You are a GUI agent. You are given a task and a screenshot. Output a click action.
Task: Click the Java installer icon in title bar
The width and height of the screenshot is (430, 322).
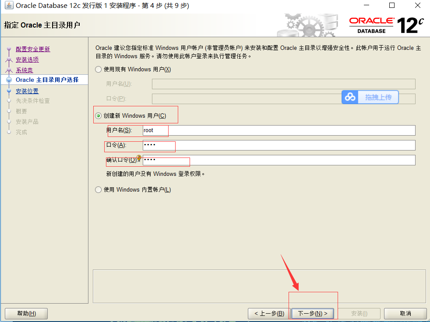[9, 5]
